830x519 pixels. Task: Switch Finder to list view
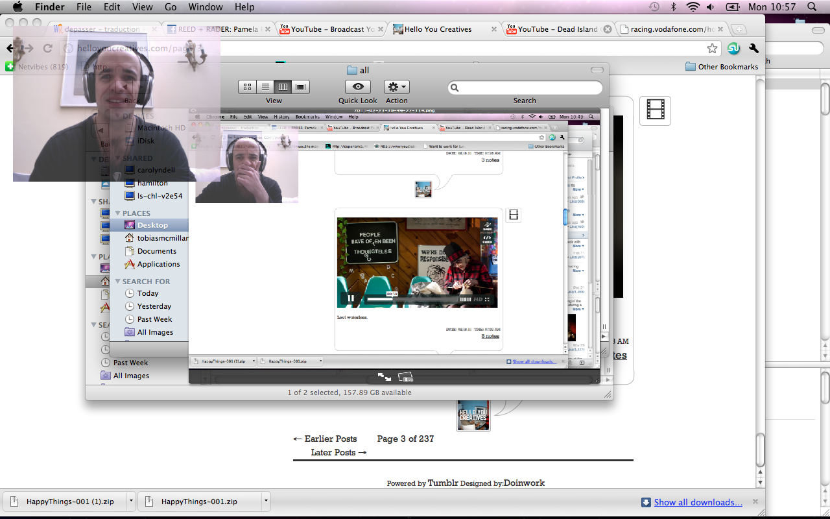(x=265, y=87)
